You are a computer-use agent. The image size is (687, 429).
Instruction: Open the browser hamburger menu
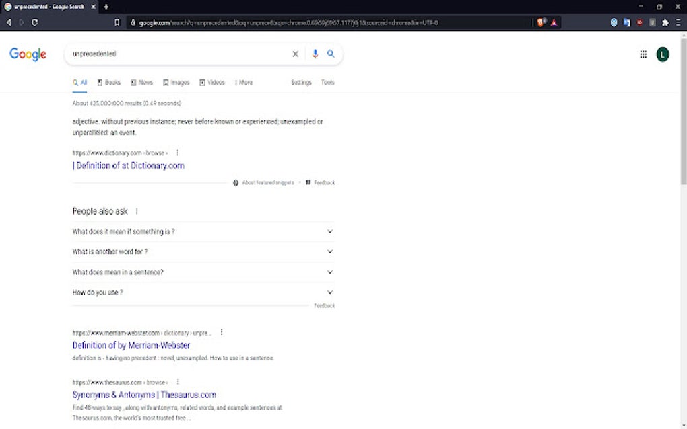[x=678, y=22]
